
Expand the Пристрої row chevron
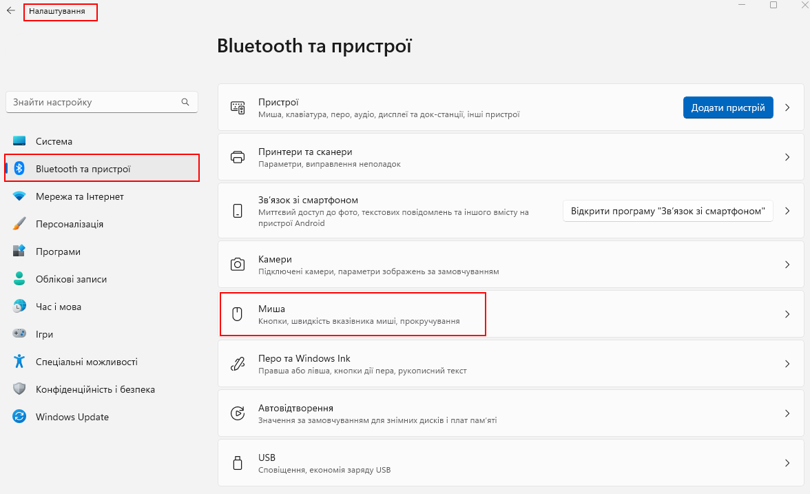tap(787, 107)
